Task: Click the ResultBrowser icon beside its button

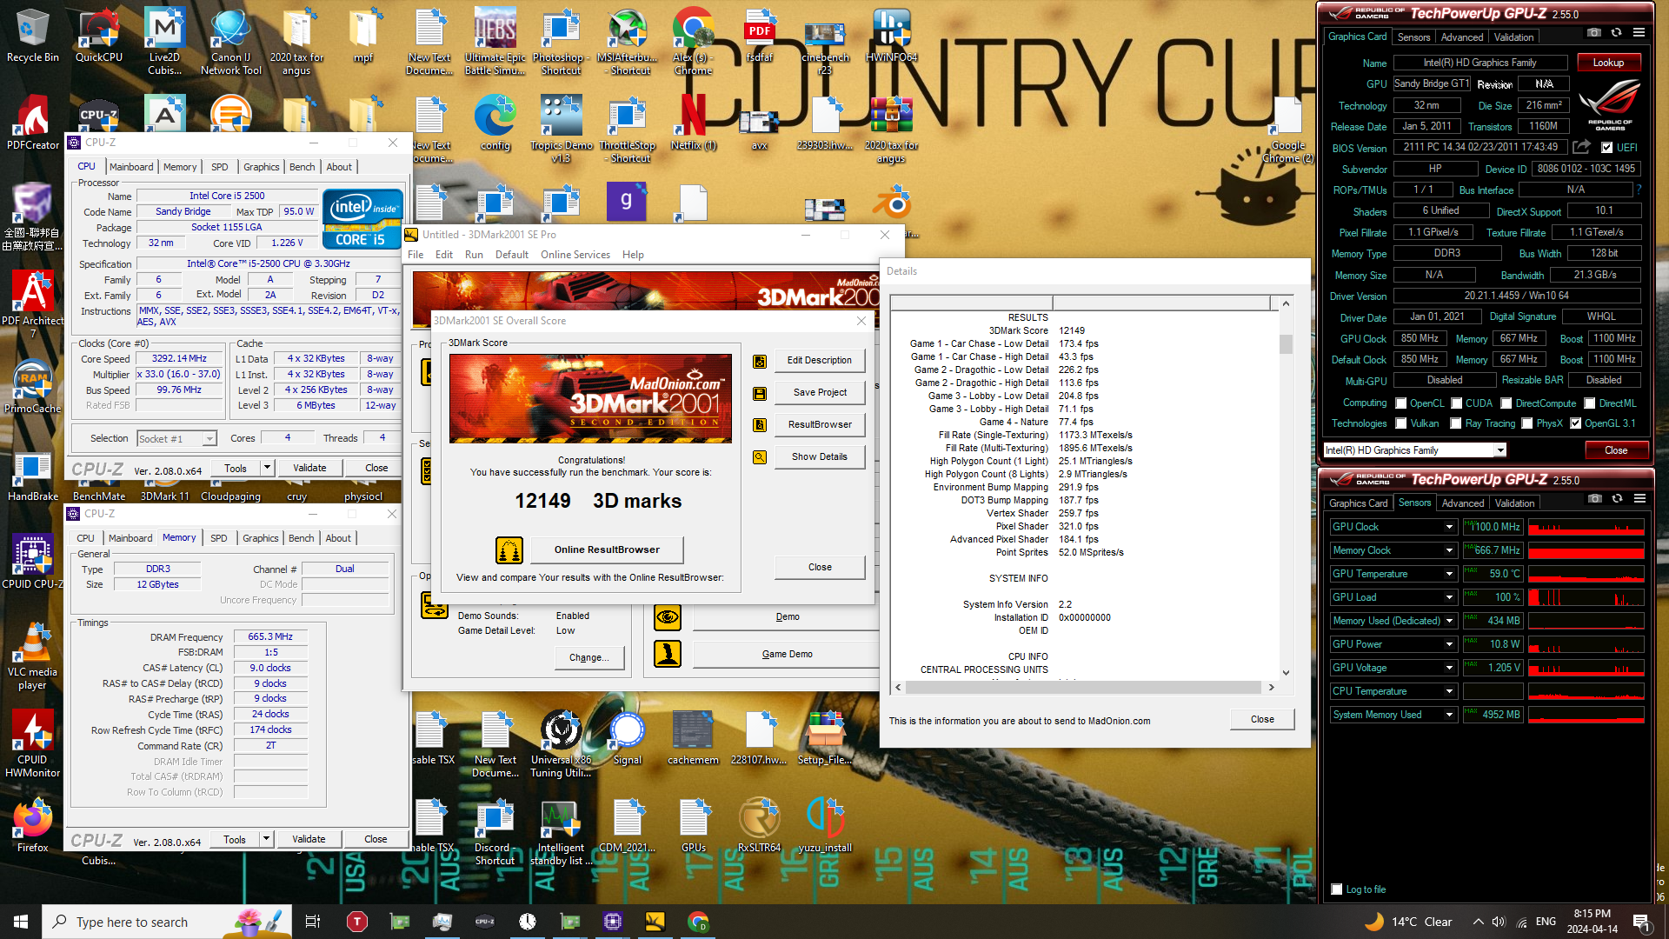Action: [759, 425]
